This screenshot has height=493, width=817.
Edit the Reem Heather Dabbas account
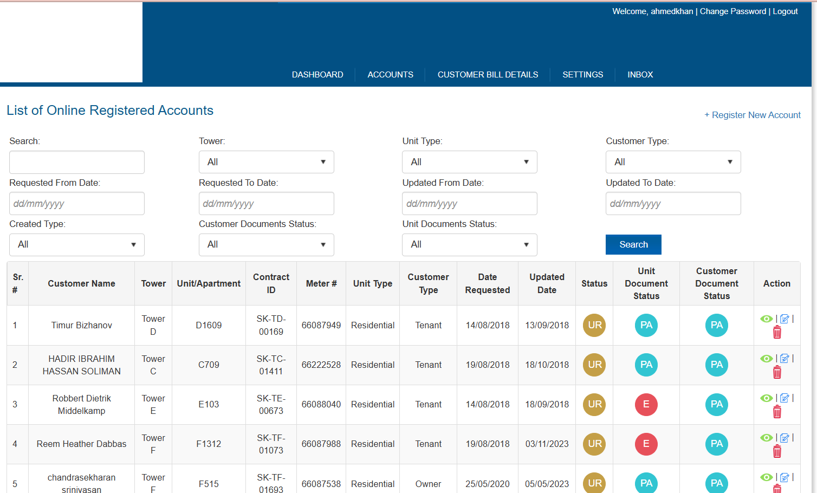pyautogui.click(x=784, y=438)
